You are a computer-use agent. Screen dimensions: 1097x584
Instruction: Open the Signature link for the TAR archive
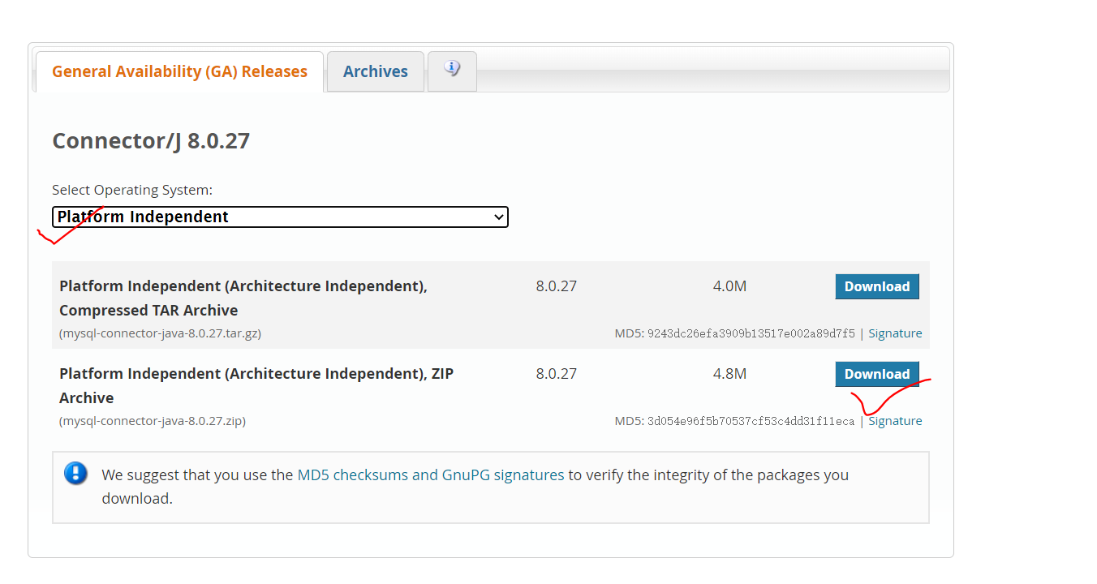tap(895, 333)
